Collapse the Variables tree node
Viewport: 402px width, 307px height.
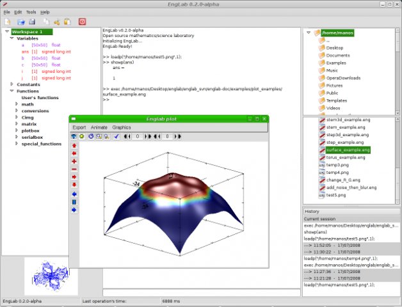point(12,38)
